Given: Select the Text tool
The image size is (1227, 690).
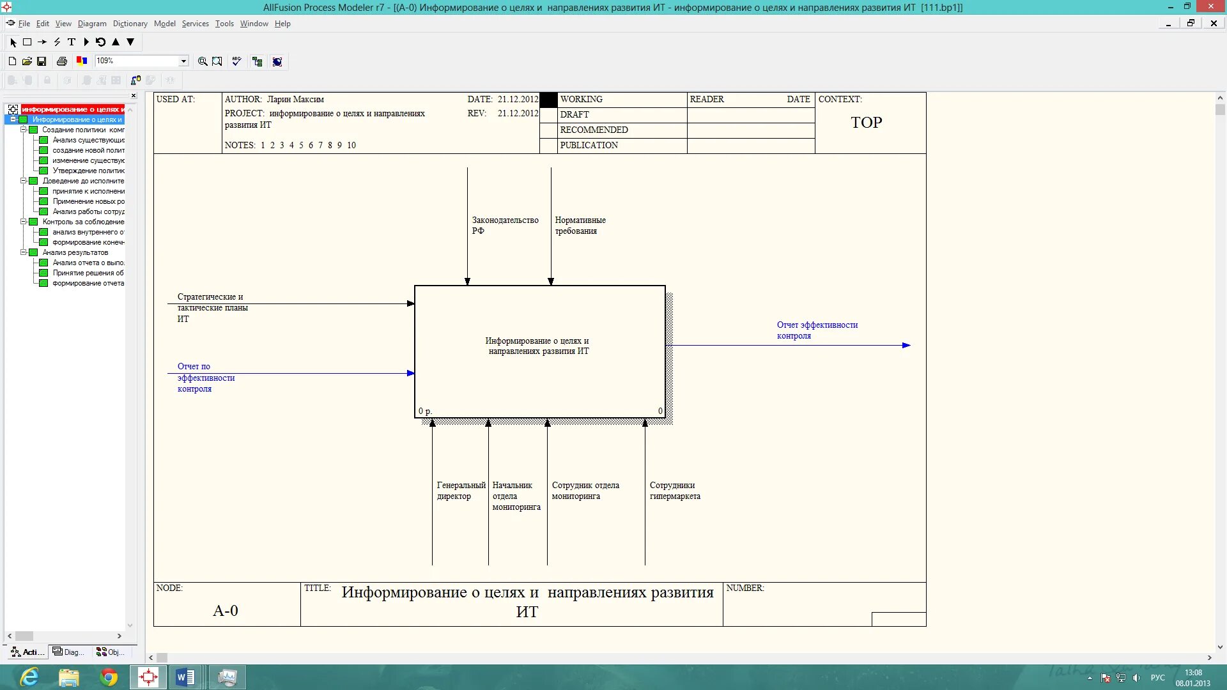Looking at the screenshot, I should pos(72,42).
